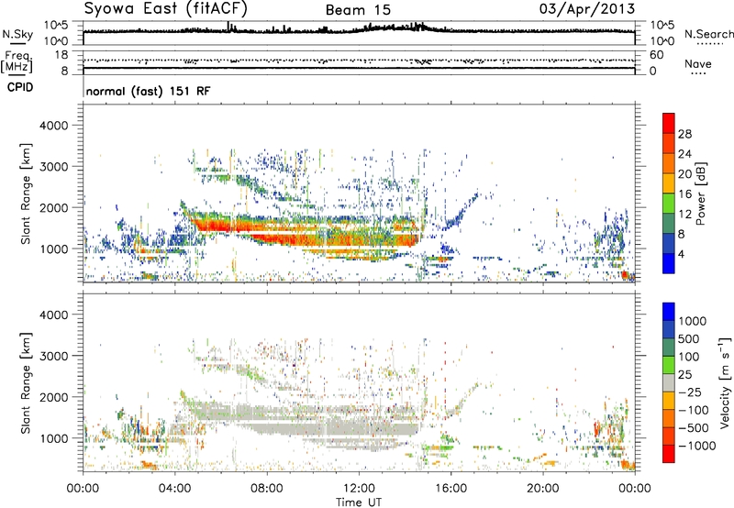Click '-1000' on the velocity scale
The width and height of the screenshot is (734, 508).
coord(696,446)
